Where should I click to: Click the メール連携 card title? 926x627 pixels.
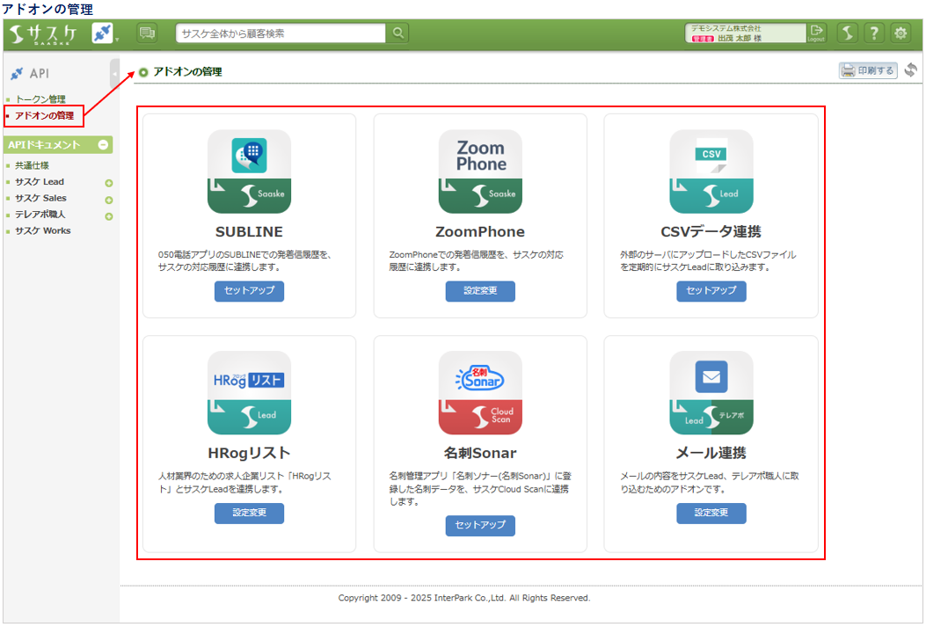click(x=711, y=454)
